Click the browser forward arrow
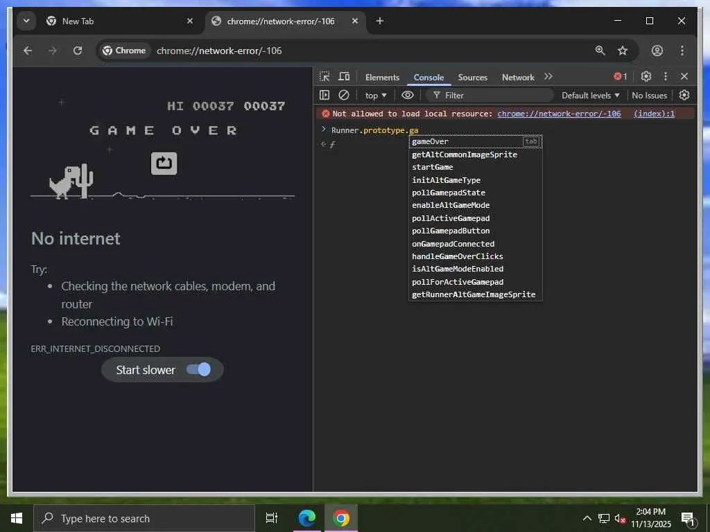 [53, 50]
